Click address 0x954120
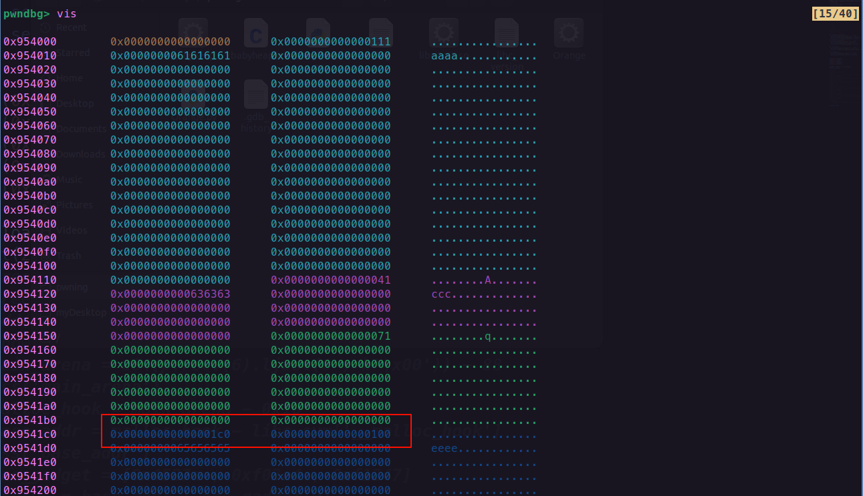This screenshot has width=863, height=496. (x=30, y=294)
